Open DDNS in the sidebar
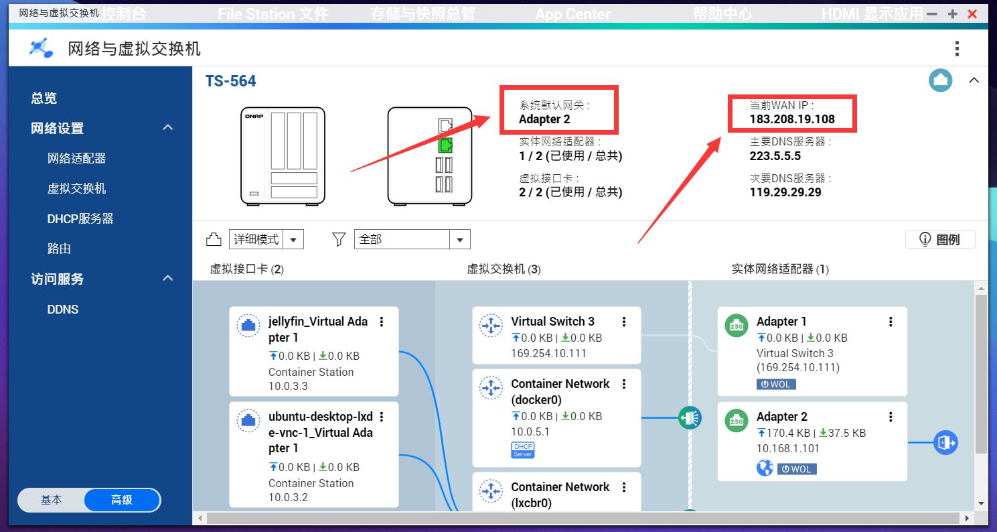This screenshot has width=997, height=532. point(63,309)
